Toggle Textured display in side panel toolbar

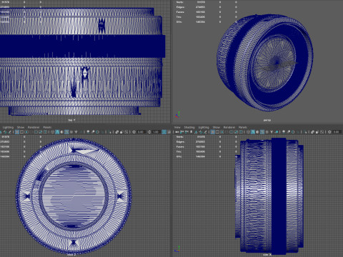267,131
